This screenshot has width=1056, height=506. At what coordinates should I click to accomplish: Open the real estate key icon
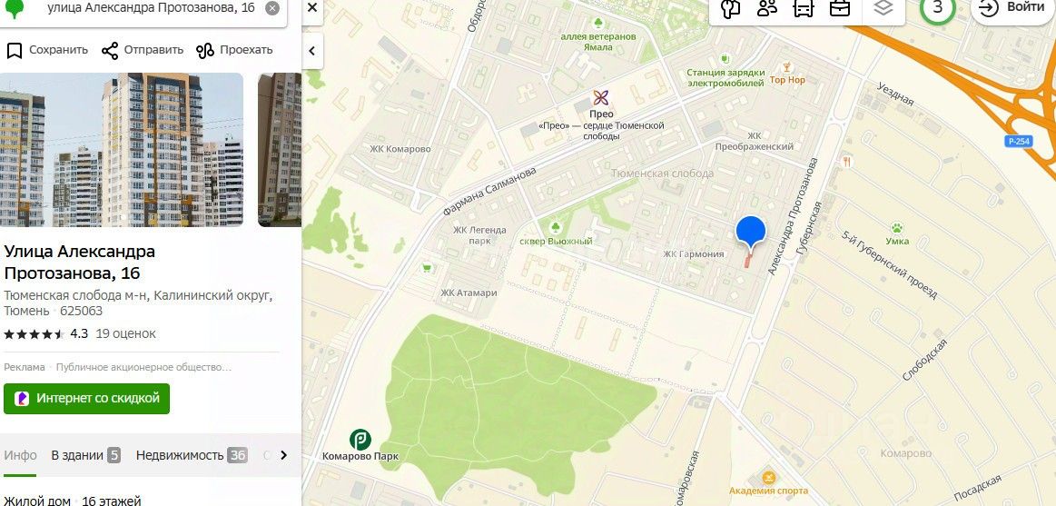pyautogui.click(x=731, y=8)
